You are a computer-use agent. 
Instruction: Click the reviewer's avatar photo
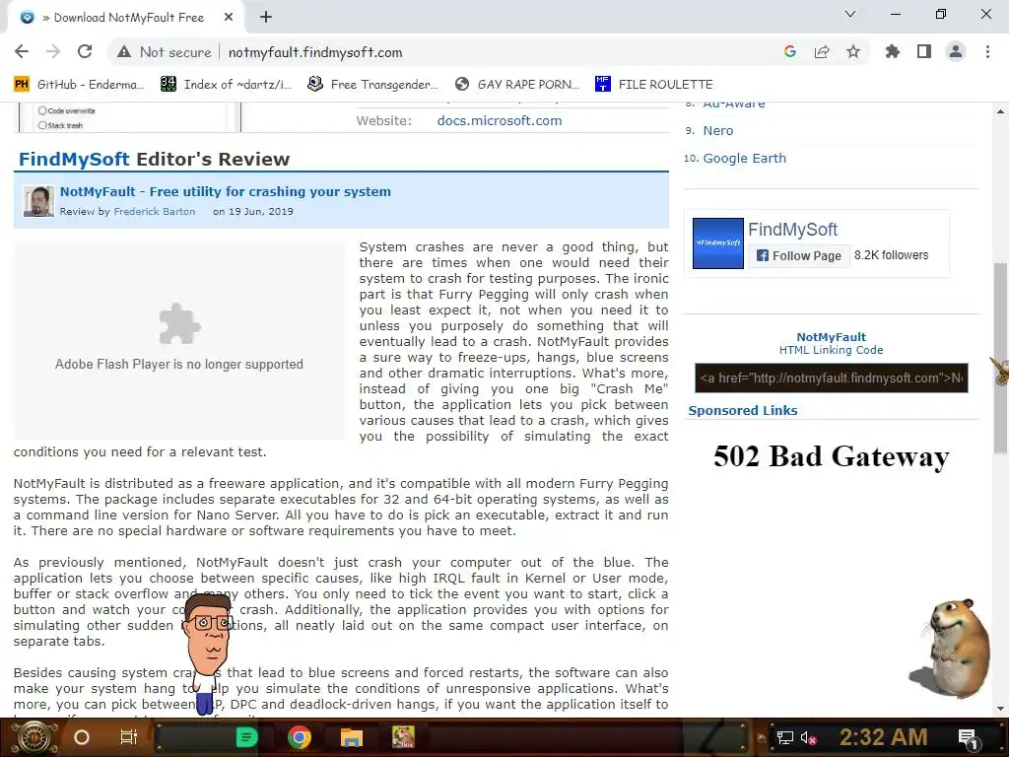[38, 201]
